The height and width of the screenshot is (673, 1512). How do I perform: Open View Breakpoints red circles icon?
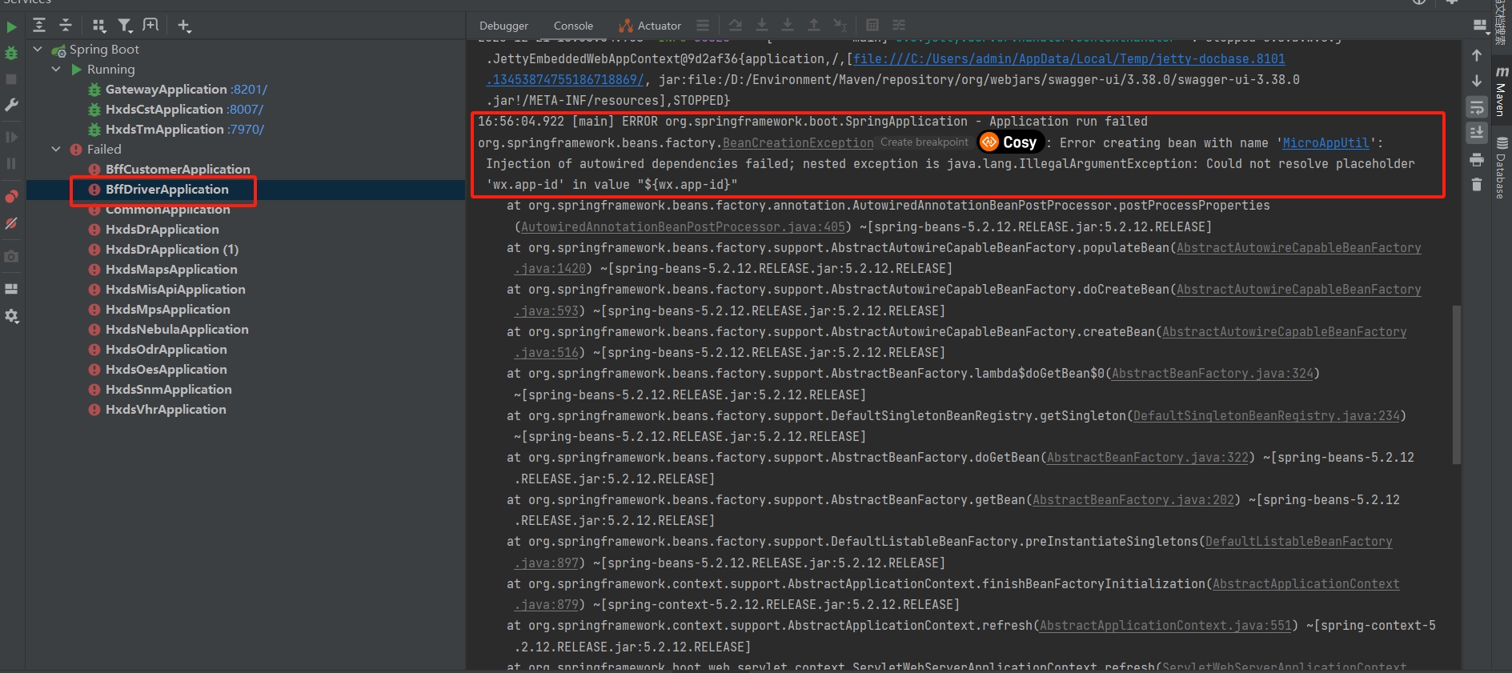pyautogui.click(x=11, y=196)
